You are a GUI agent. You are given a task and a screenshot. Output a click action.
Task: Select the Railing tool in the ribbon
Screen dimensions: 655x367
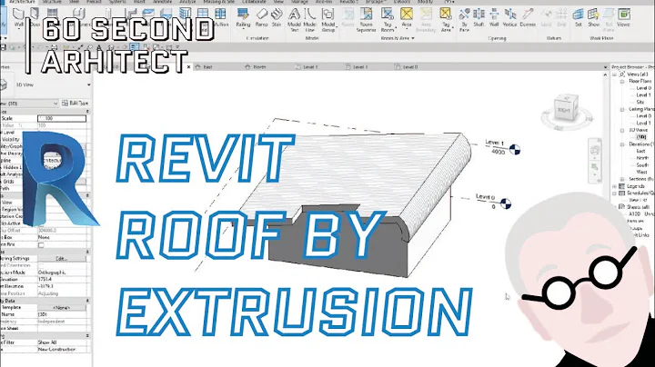click(243, 18)
